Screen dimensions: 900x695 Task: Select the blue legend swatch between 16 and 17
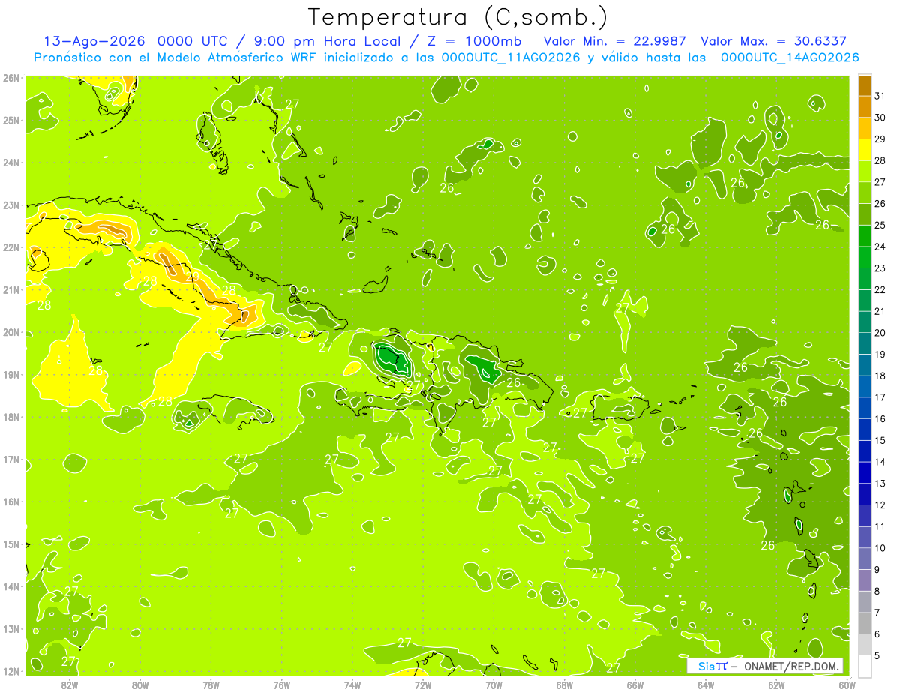tap(865, 408)
